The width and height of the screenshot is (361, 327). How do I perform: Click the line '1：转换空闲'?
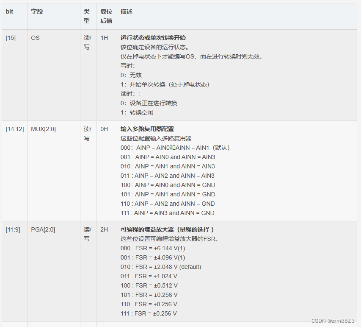point(137,112)
